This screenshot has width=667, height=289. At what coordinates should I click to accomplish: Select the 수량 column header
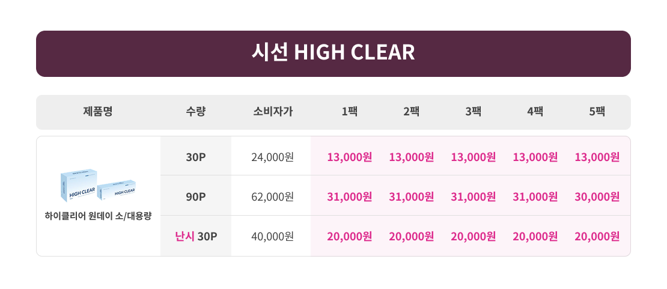coord(196,112)
